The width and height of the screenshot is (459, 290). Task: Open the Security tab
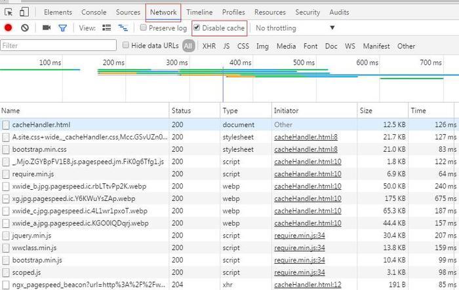click(308, 12)
